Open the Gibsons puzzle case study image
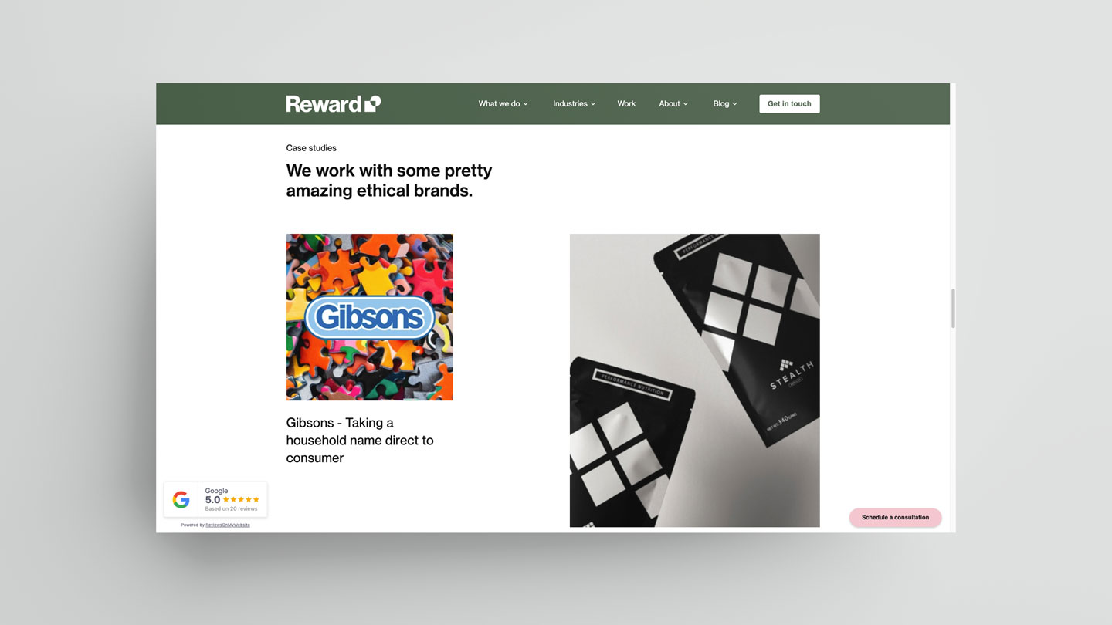Image resolution: width=1112 pixels, height=625 pixels. click(370, 317)
